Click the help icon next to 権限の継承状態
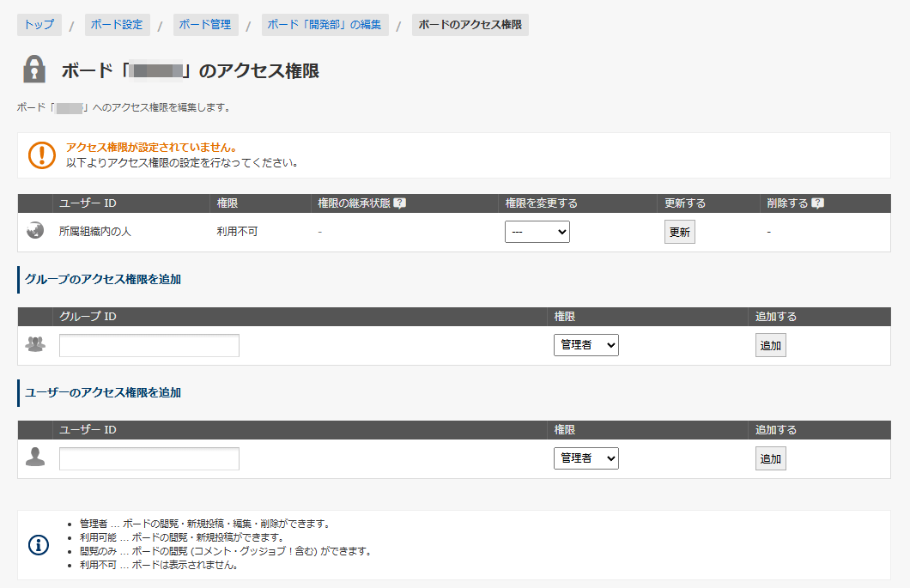 [x=399, y=203]
